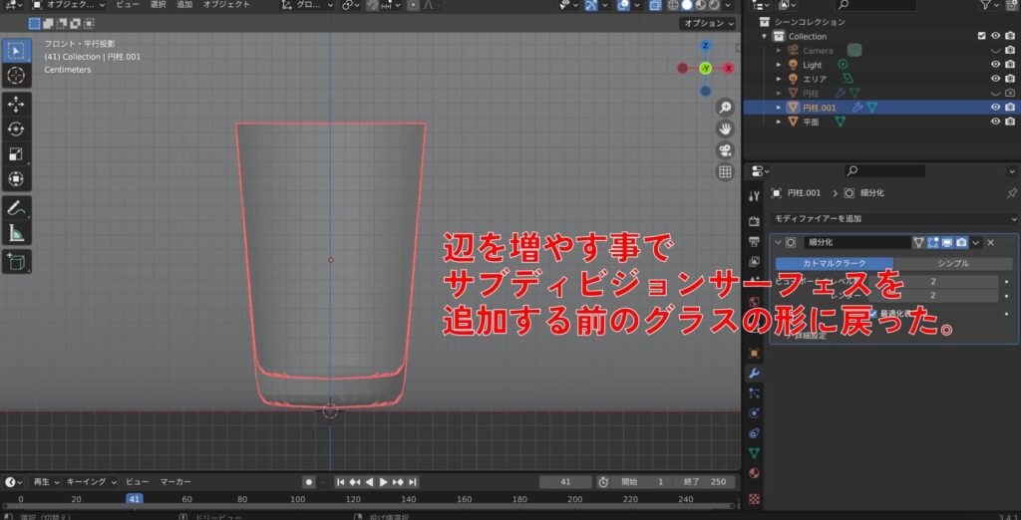Viewport: 1021px width, 520px height.
Task: Click the current frame field showing 41
Action: coord(565,482)
